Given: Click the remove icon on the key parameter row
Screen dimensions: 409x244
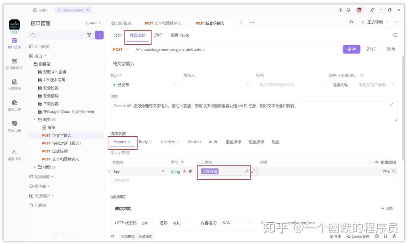Looking at the screenshot, I should click(395, 171).
